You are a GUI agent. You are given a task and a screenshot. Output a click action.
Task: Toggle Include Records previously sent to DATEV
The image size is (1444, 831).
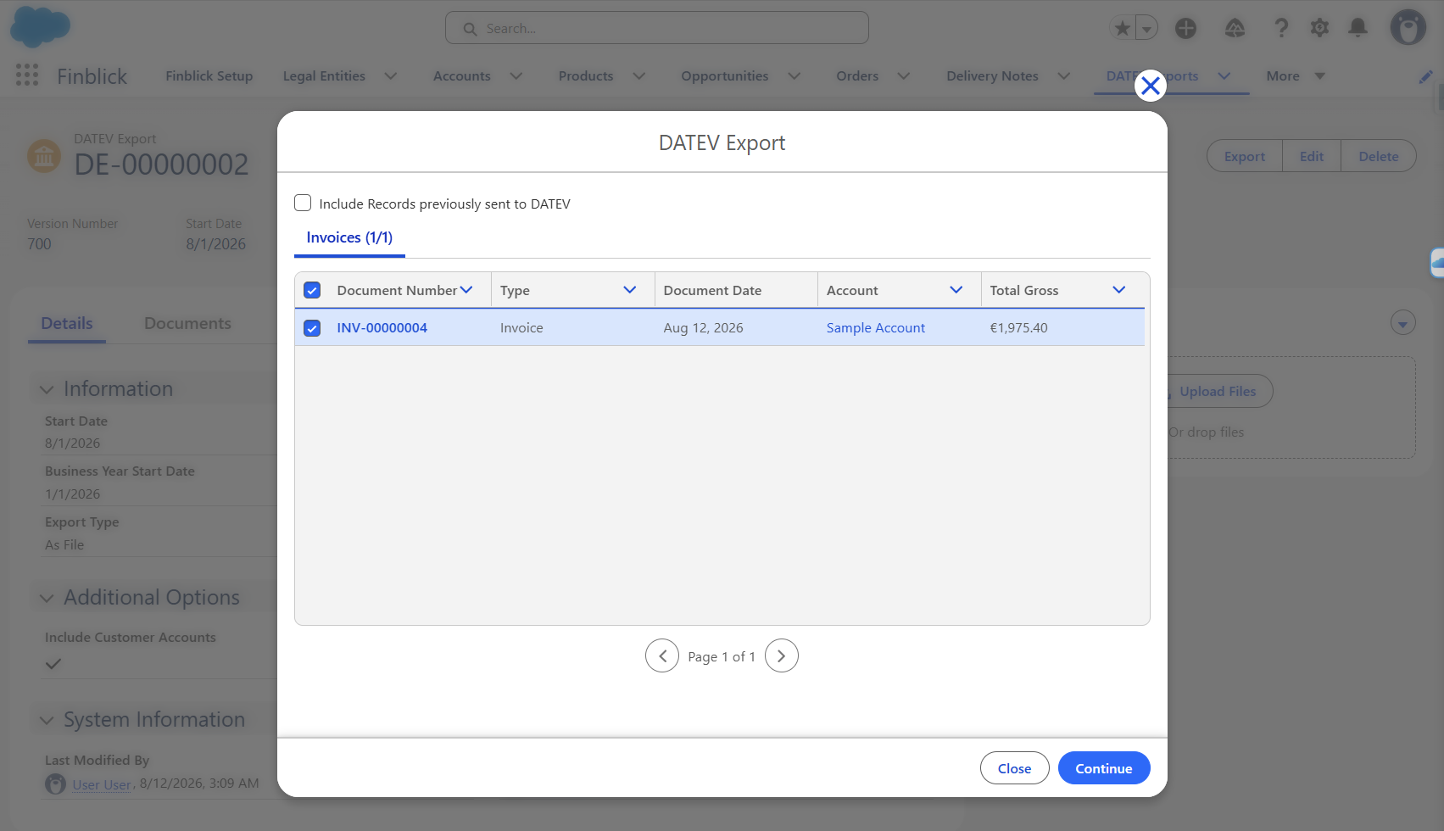303,203
